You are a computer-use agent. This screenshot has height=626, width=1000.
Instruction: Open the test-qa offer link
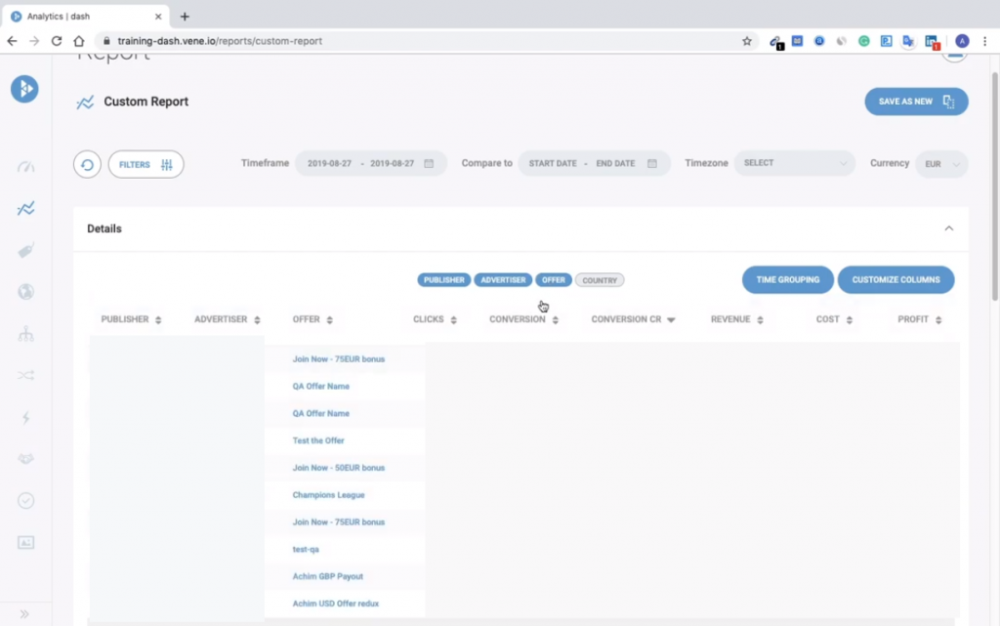click(x=306, y=550)
